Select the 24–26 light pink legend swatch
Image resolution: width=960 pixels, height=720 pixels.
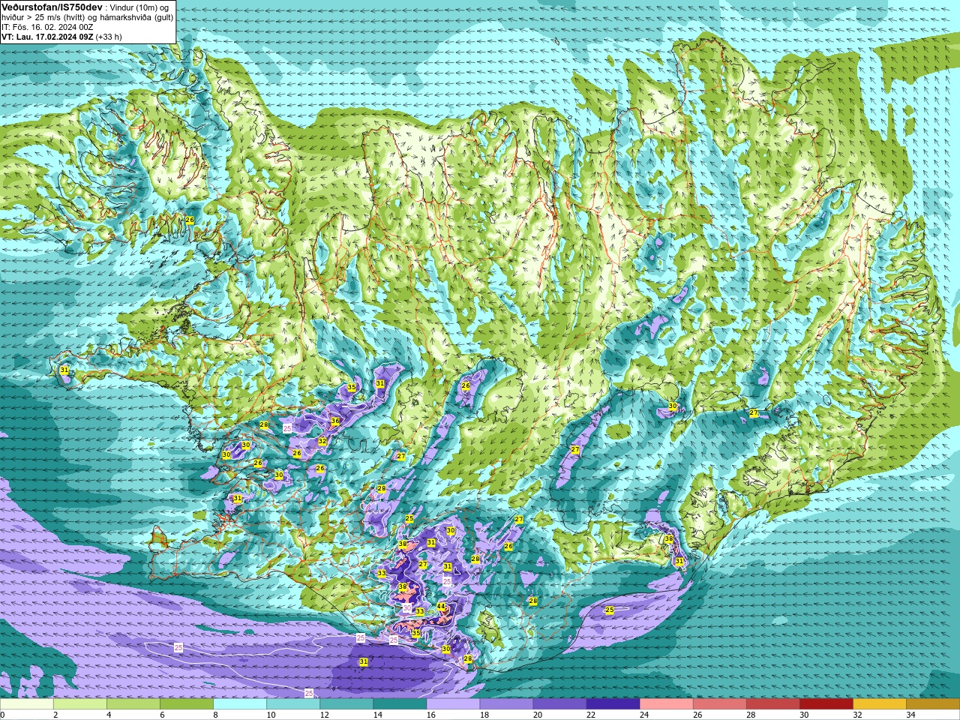coord(666,704)
